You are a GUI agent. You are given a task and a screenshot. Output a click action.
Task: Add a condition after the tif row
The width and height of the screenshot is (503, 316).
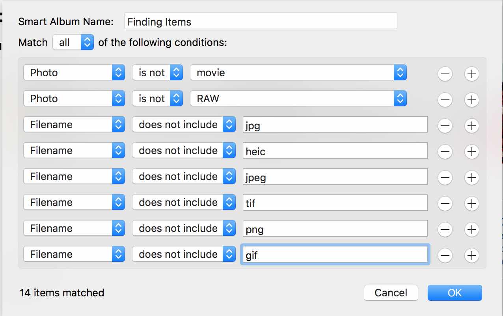coord(471,204)
